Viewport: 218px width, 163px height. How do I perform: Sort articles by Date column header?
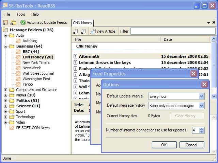(x=185, y=39)
